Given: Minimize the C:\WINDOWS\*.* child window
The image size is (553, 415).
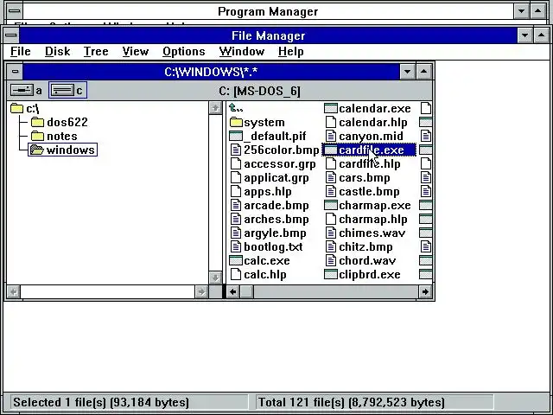Looking at the screenshot, I should click(x=407, y=72).
